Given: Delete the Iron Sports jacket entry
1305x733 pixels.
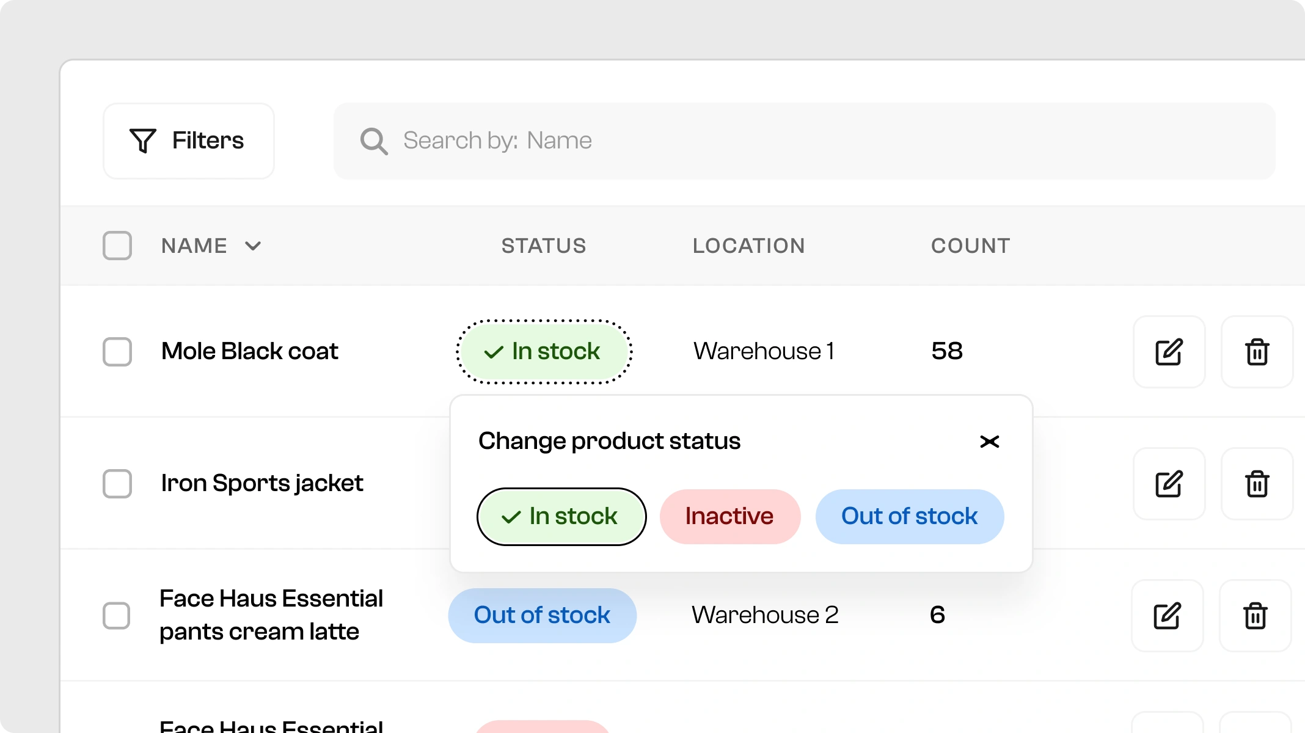Looking at the screenshot, I should pos(1257,483).
